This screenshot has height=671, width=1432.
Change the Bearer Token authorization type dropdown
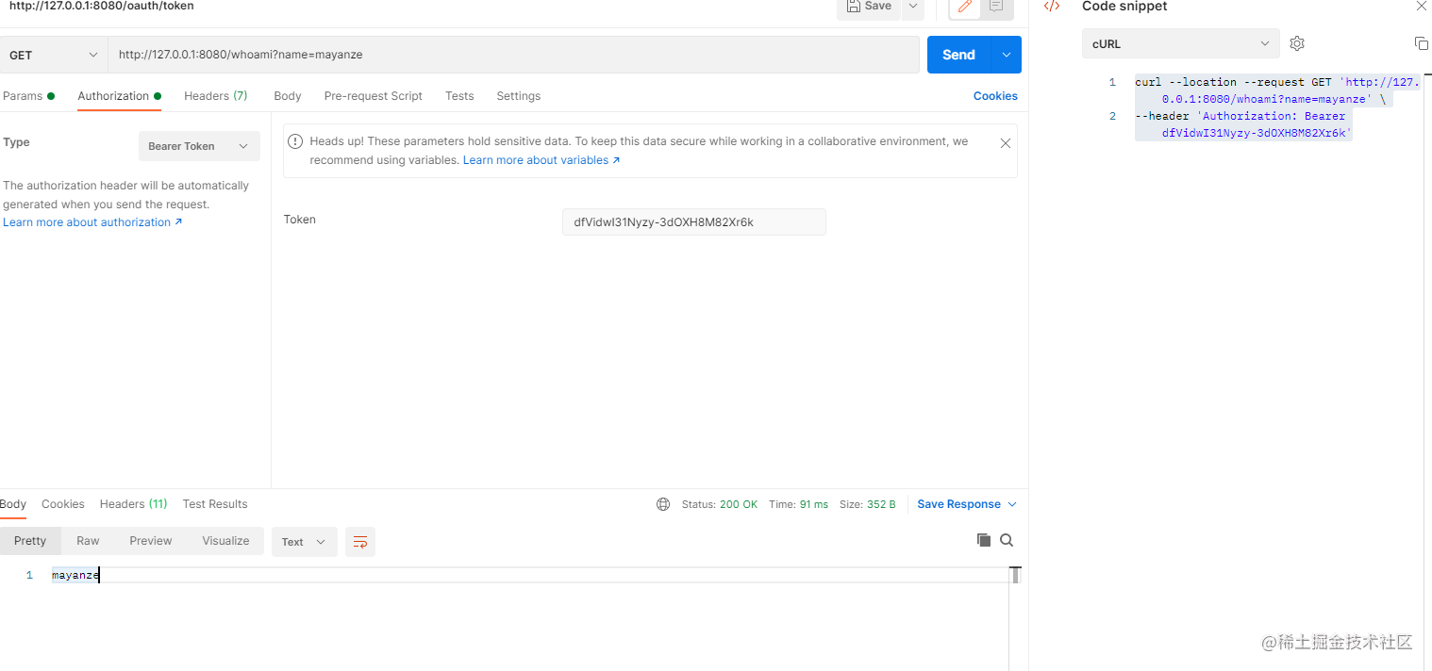[x=198, y=146]
